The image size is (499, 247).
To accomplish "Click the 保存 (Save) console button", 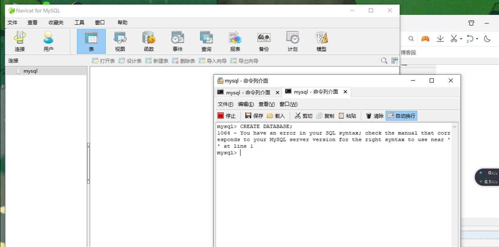I will click(254, 116).
